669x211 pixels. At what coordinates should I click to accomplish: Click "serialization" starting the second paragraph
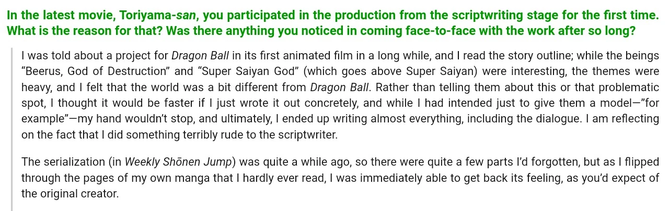(x=70, y=162)
